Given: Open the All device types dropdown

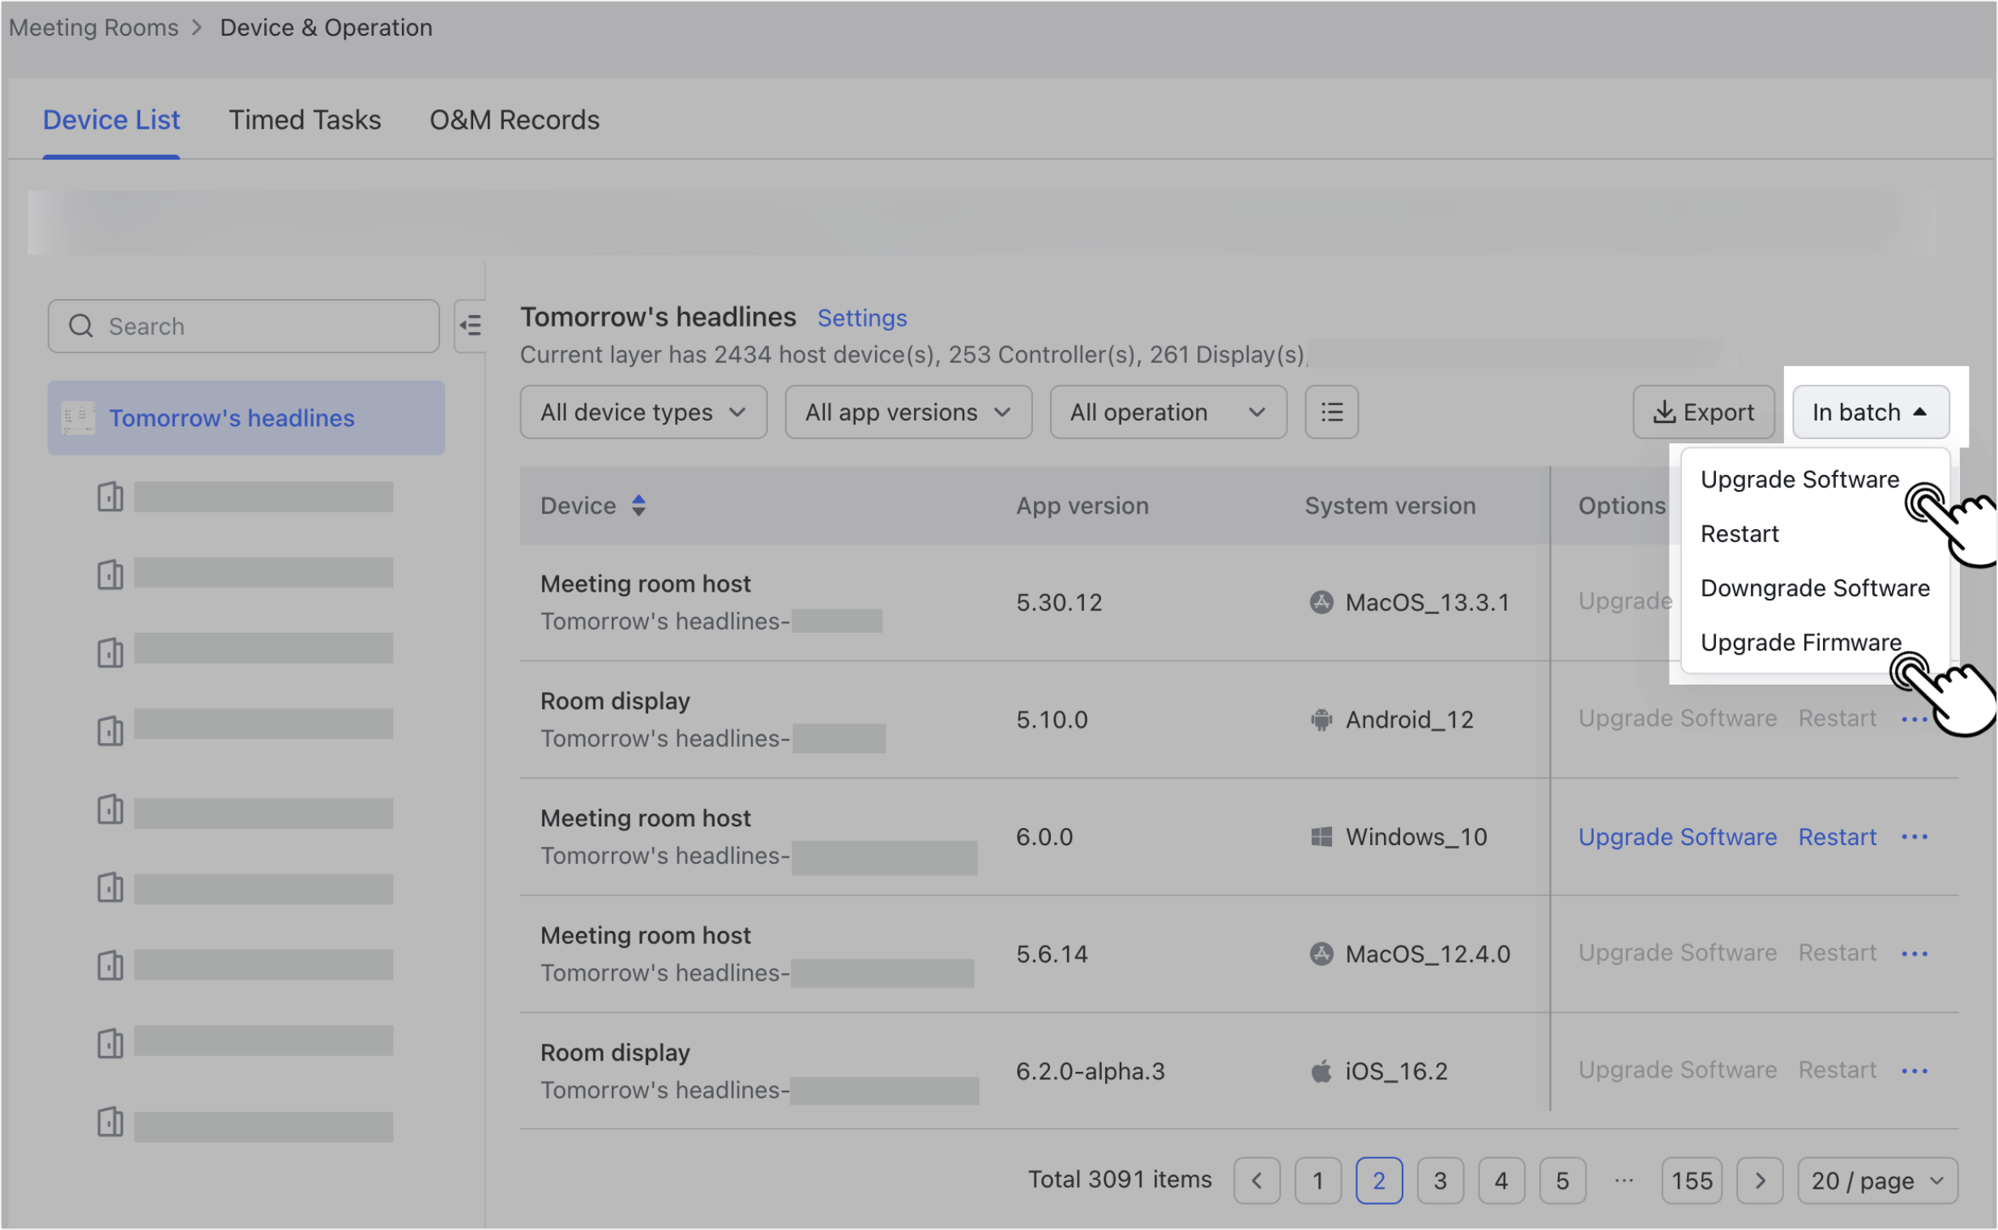Looking at the screenshot, I should [x=643, y=412].
